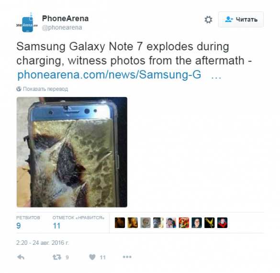Viewport: 280px width, 273px height.
Task: Click the PhoneArena display name
Action: point(65,18)
